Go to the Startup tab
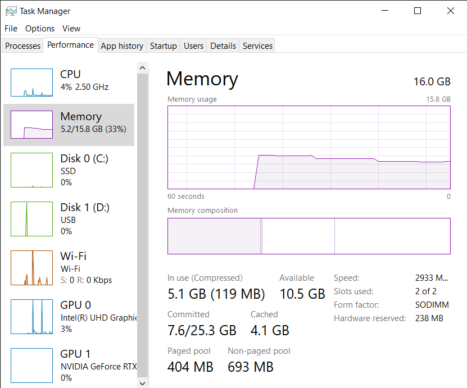 (x=163, y=46)
